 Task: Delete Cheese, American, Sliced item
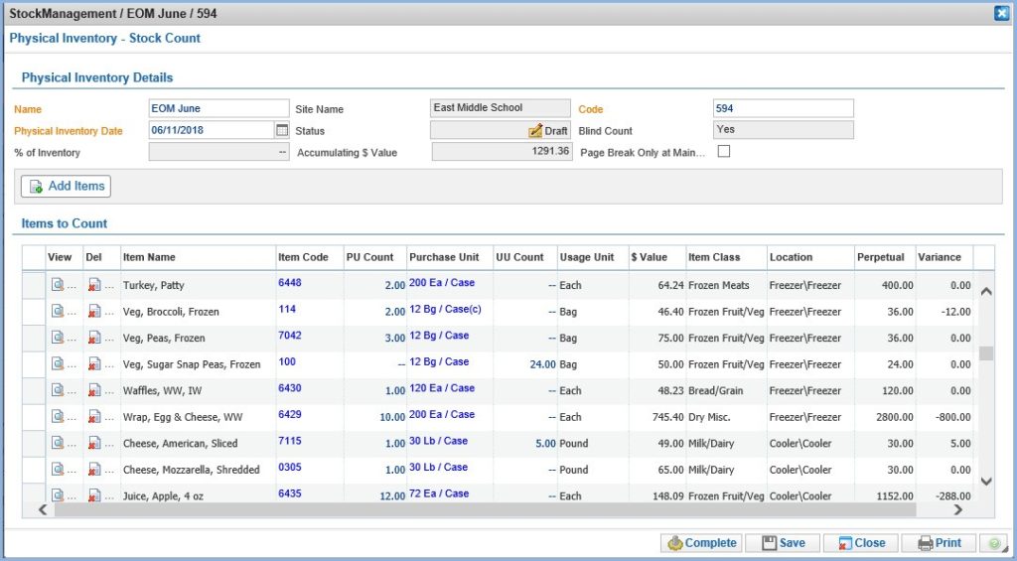coord(94,443)
